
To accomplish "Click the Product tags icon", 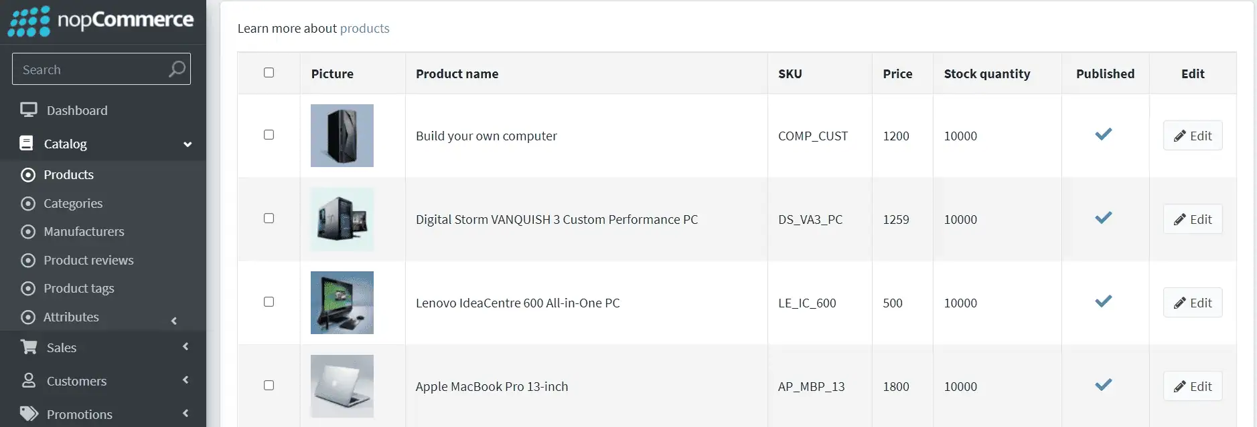I will 27,288.
